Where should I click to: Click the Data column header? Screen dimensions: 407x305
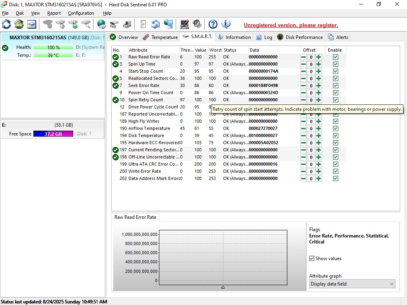pyautogui.click(x=273, y=50)
